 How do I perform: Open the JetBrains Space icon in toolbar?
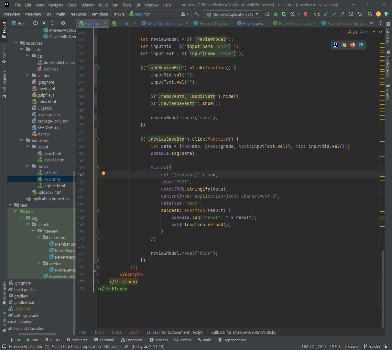[x=387, y=14]
